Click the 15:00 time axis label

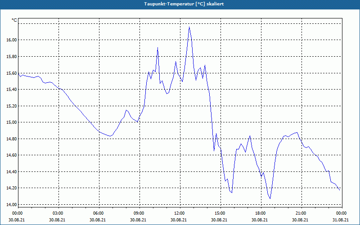[x=220, y=213]
